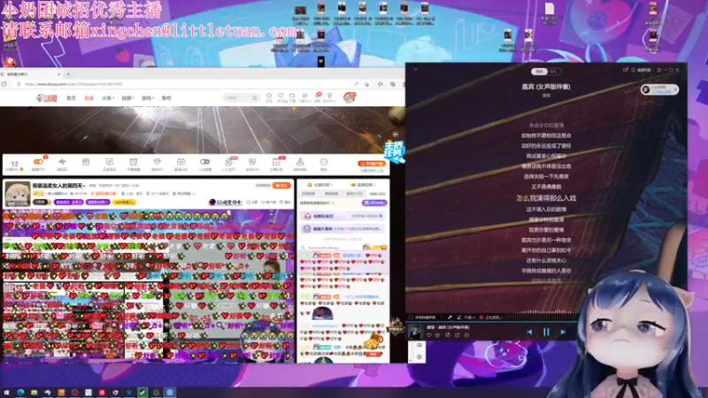Click the alarm clock reminder icon in toolbar

134,162
